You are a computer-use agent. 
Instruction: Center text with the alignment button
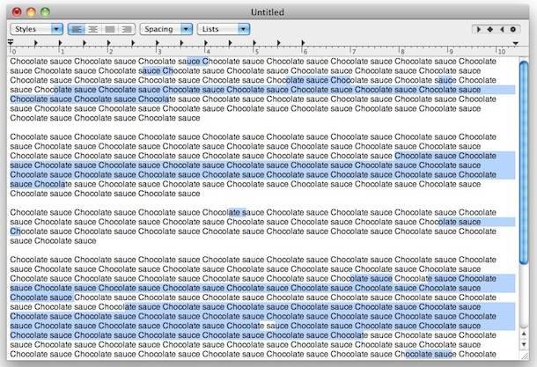93,29
